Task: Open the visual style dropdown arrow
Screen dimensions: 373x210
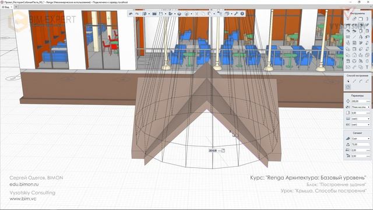Action: [149, 14]
